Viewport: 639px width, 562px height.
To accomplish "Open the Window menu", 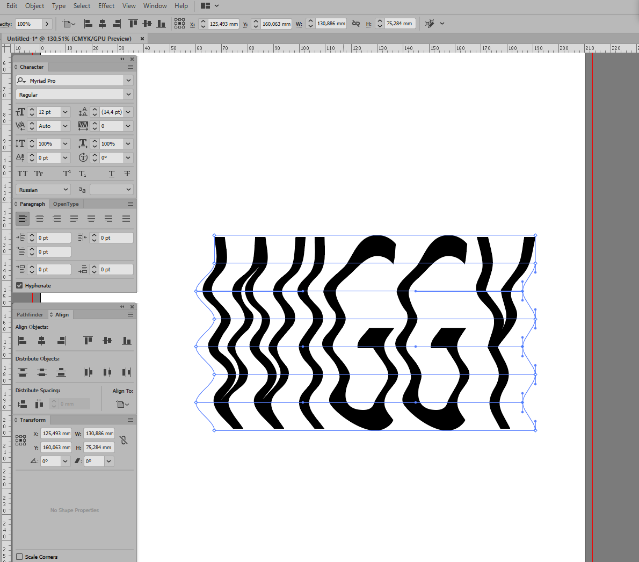I will coord(155,6).
